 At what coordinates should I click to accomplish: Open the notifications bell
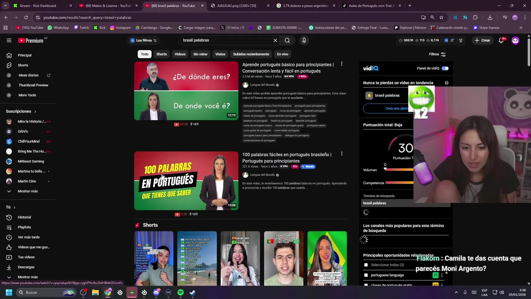click(501, 40)
